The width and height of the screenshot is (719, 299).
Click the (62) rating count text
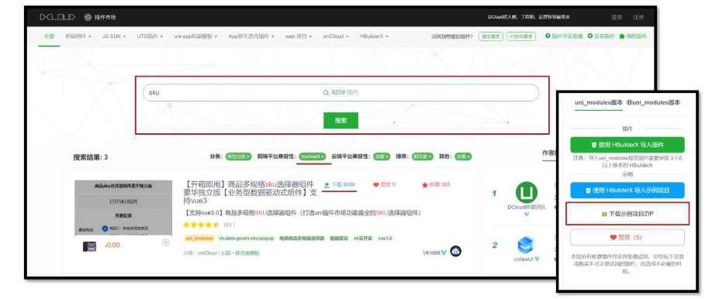coord(229,225)
